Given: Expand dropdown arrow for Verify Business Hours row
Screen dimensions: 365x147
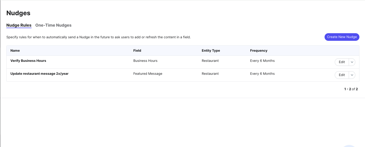Looking at the screenshot, I should [x=352, y=62].
